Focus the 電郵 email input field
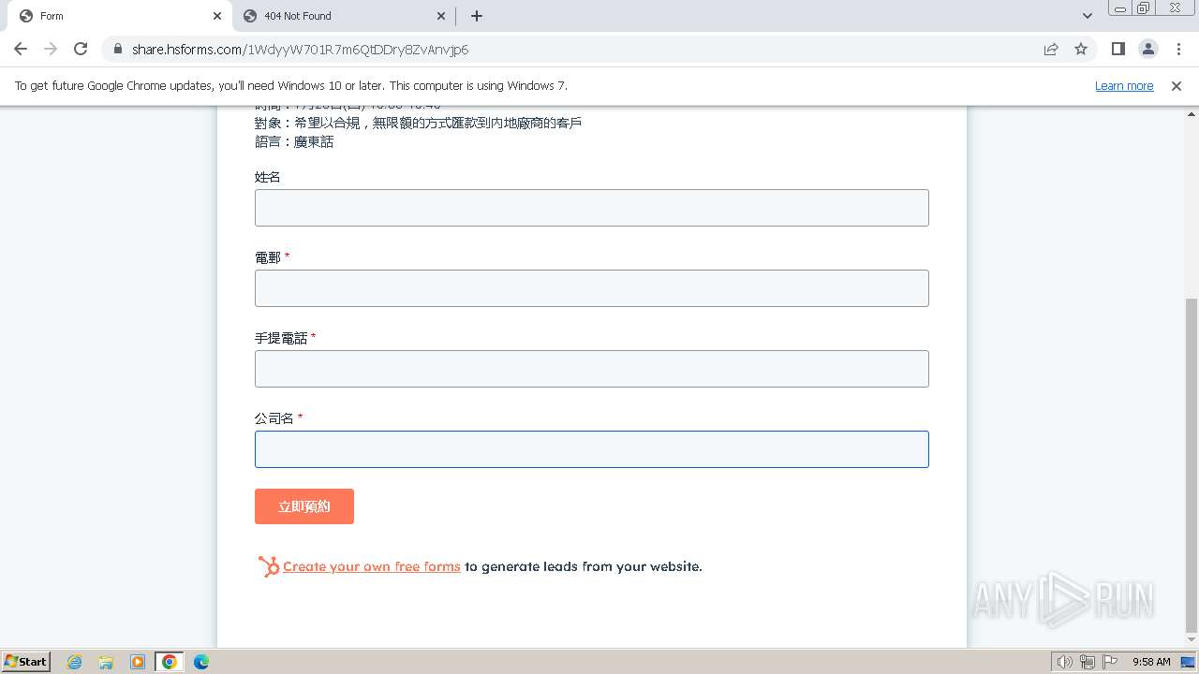This screenshot has height=674, width=1199. [592, 288]
